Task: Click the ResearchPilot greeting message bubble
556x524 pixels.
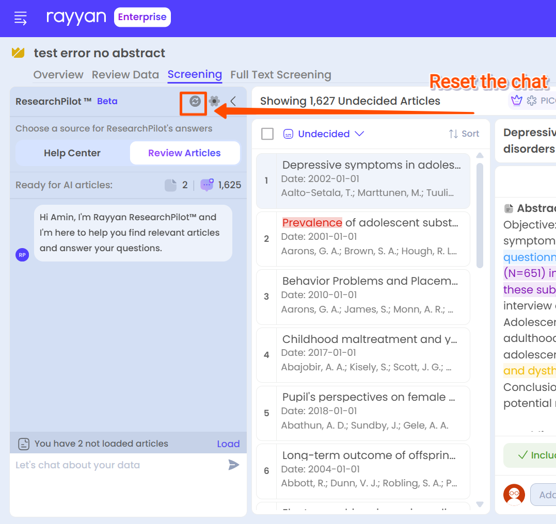Action: point(133,233)
